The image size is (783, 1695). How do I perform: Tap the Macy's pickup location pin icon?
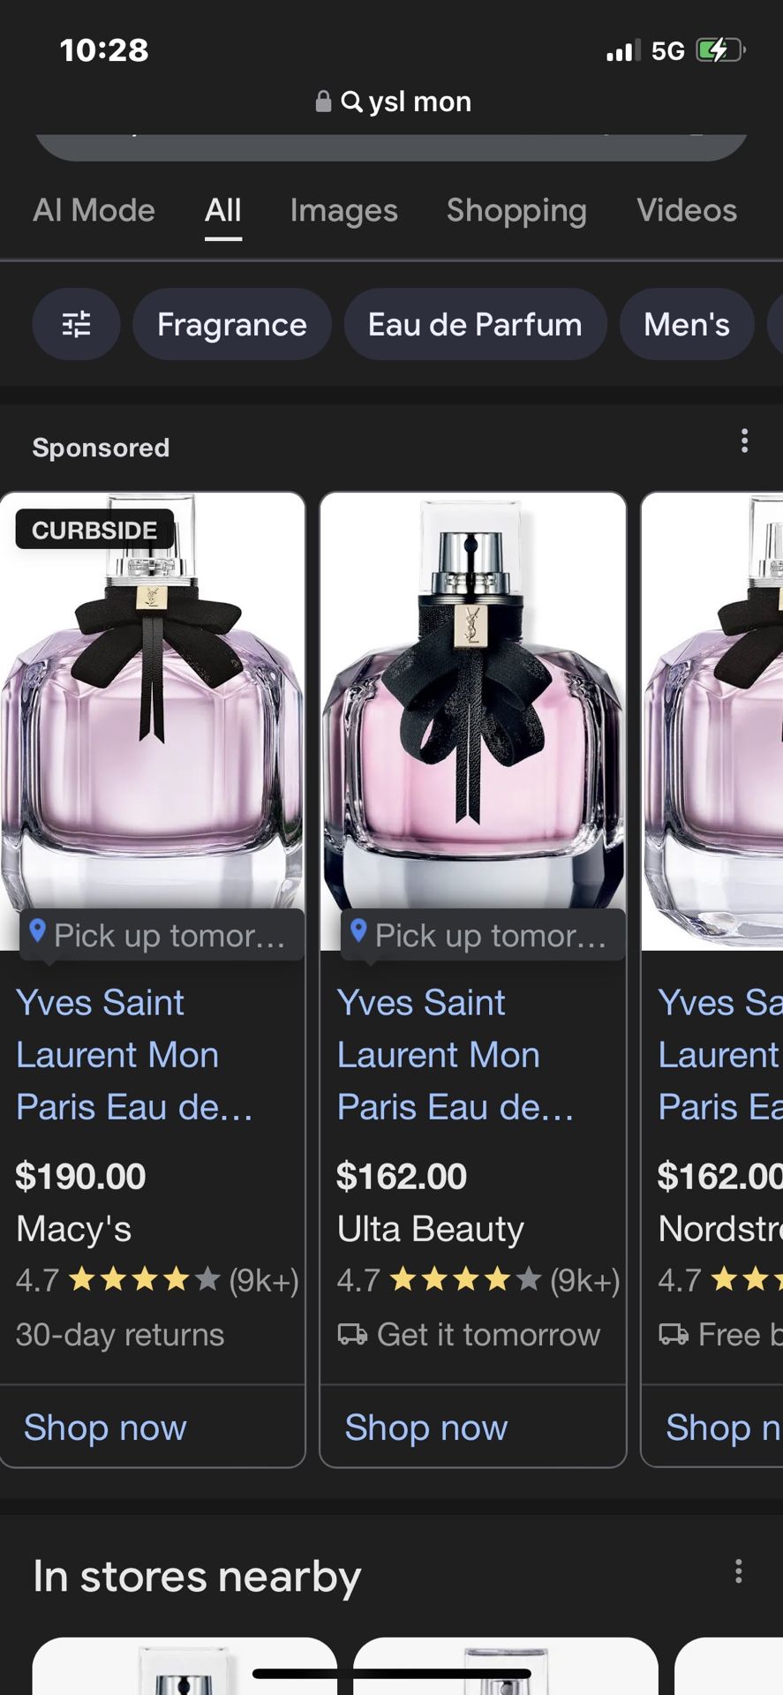(x=37, y=930)
